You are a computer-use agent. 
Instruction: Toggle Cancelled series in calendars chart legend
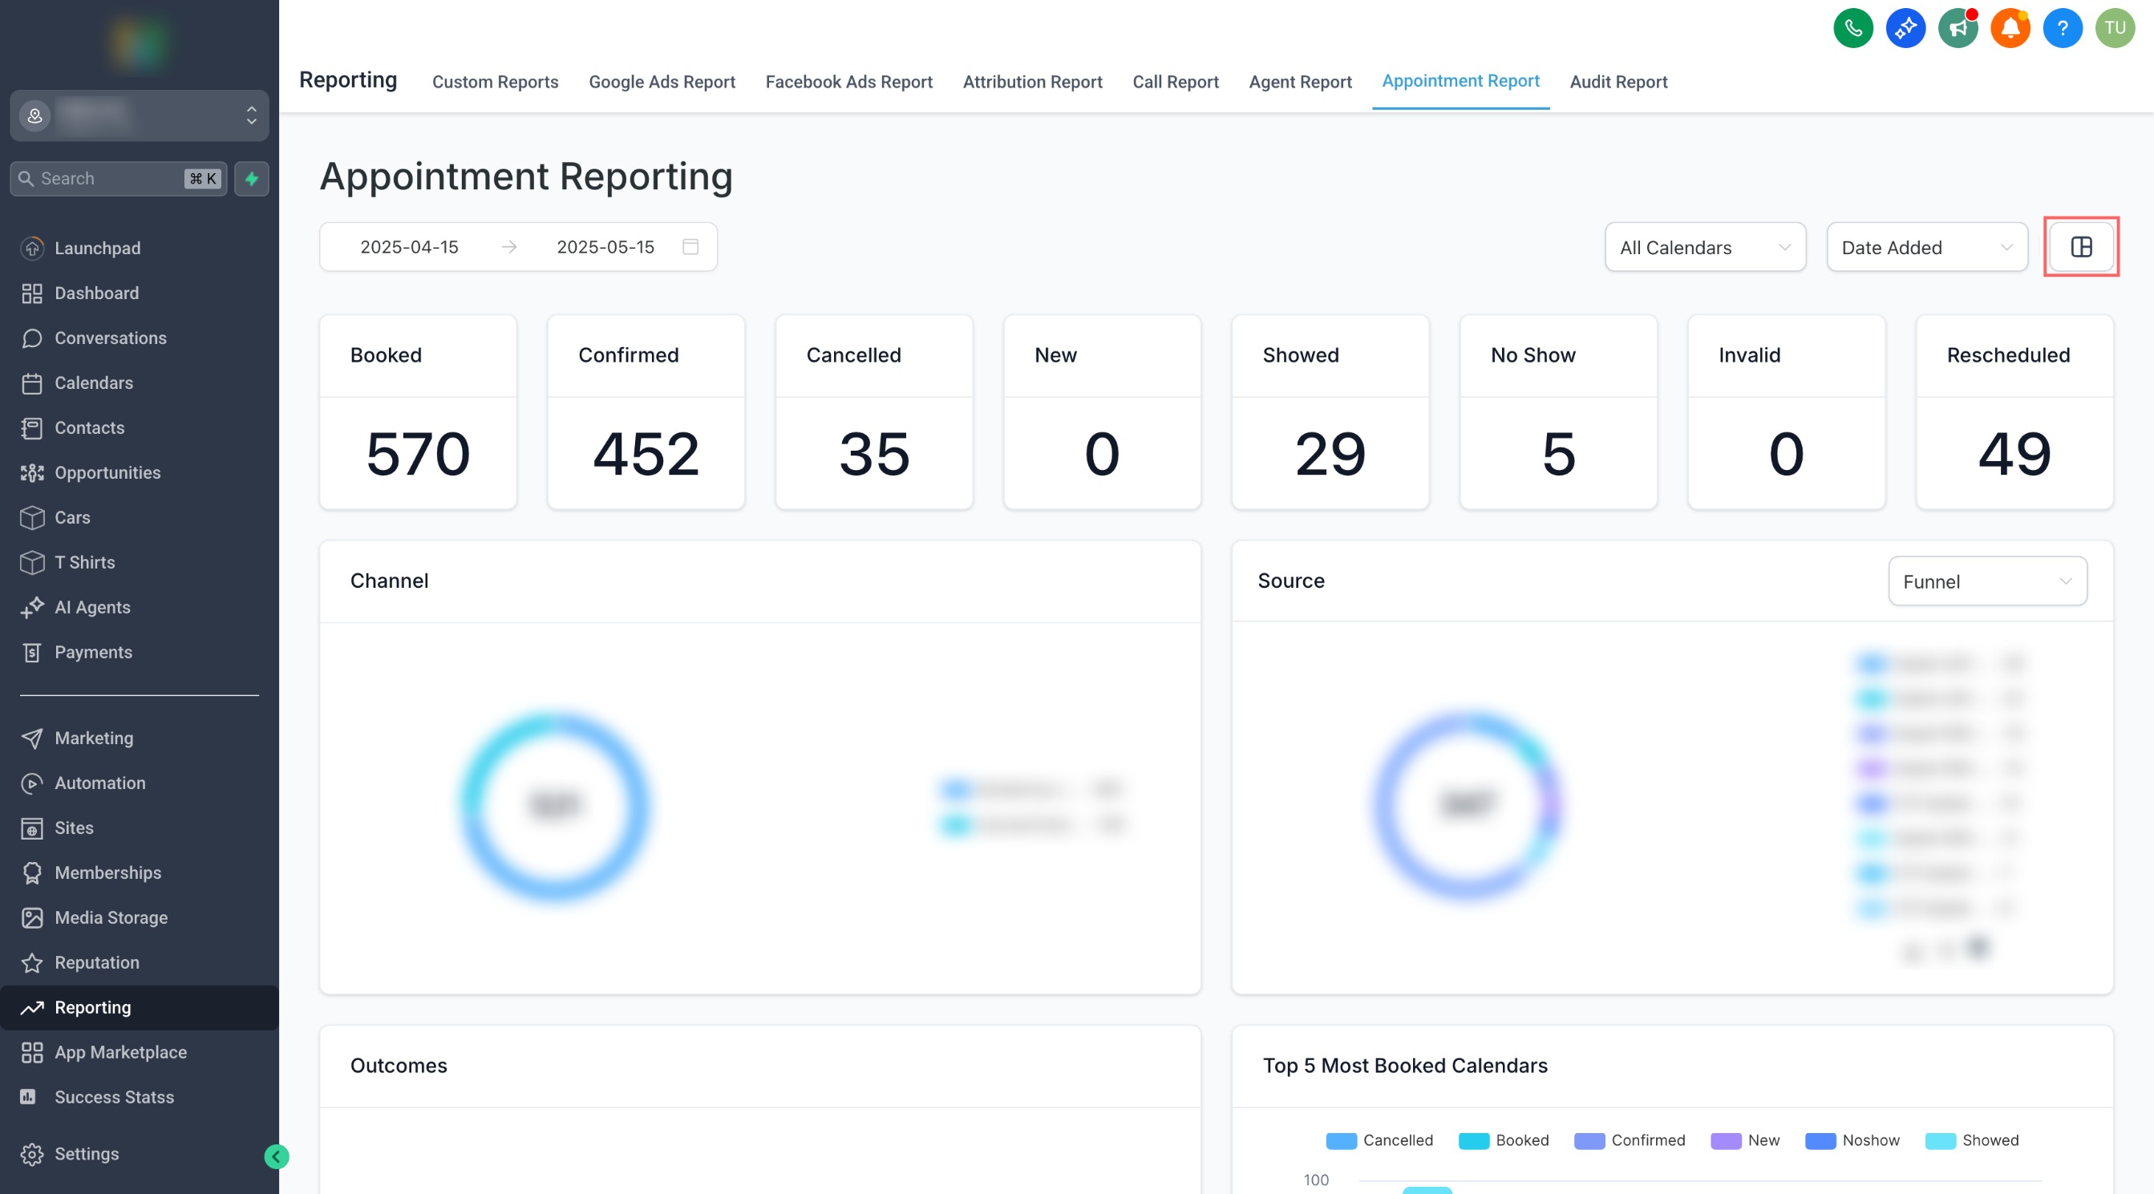coord(1379,1139)
